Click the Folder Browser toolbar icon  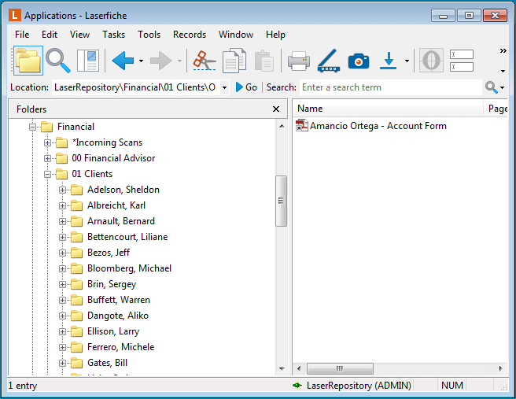[x=28, y=61]
